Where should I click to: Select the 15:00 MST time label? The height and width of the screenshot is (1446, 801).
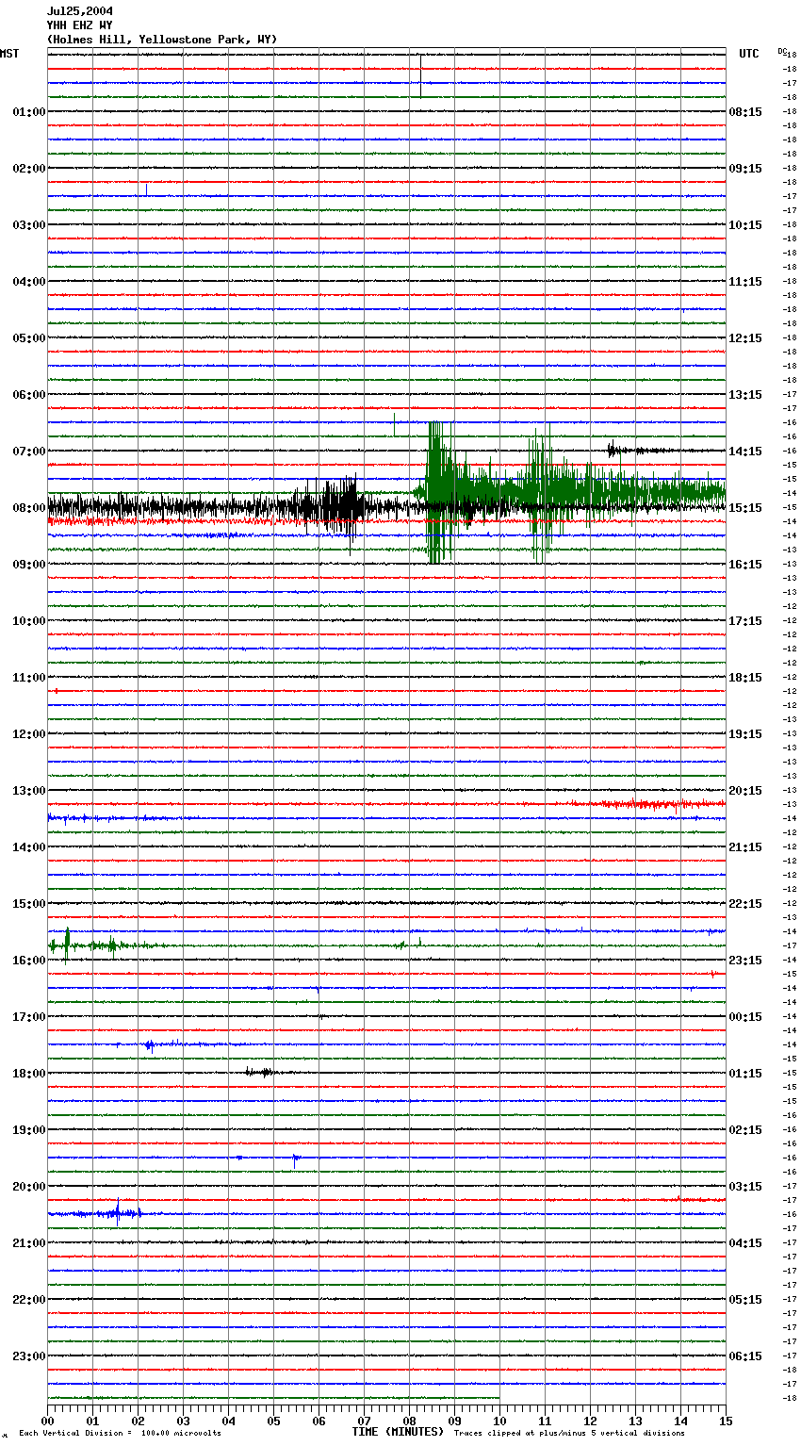(x=29, y=904)
